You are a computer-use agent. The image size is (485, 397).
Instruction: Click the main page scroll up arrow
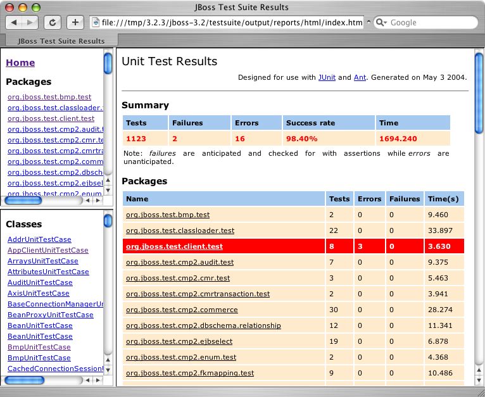point(479,370)
